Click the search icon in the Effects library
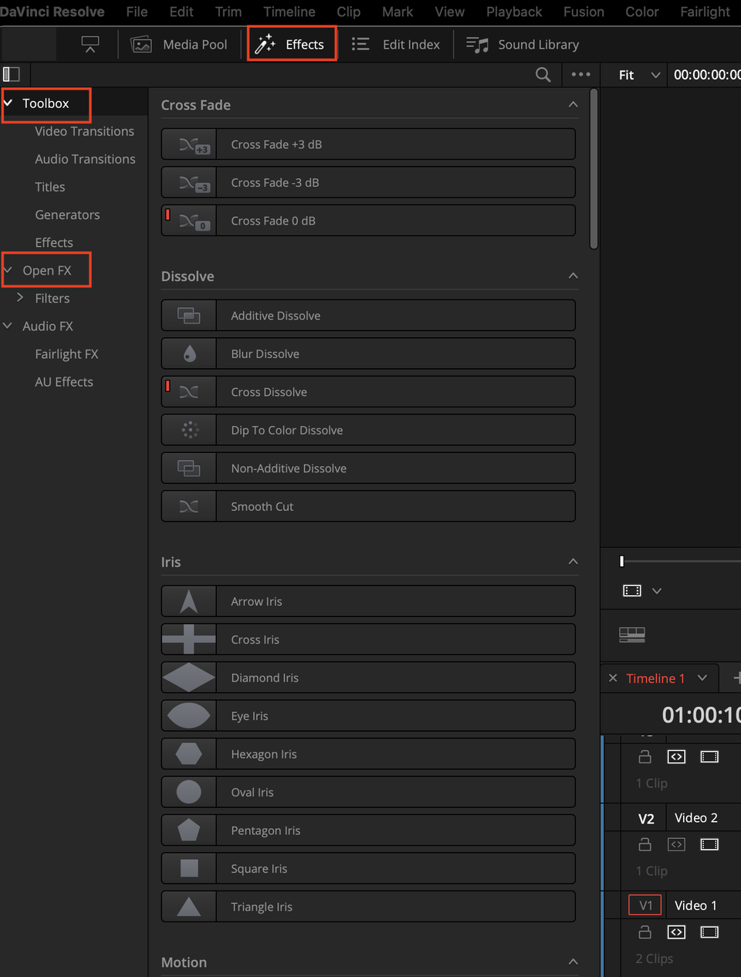Screen dimensions: 741x977 (543, 74)
